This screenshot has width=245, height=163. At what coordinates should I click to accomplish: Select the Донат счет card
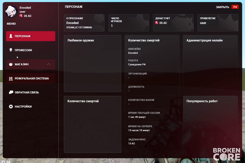(x=173, y=23)
